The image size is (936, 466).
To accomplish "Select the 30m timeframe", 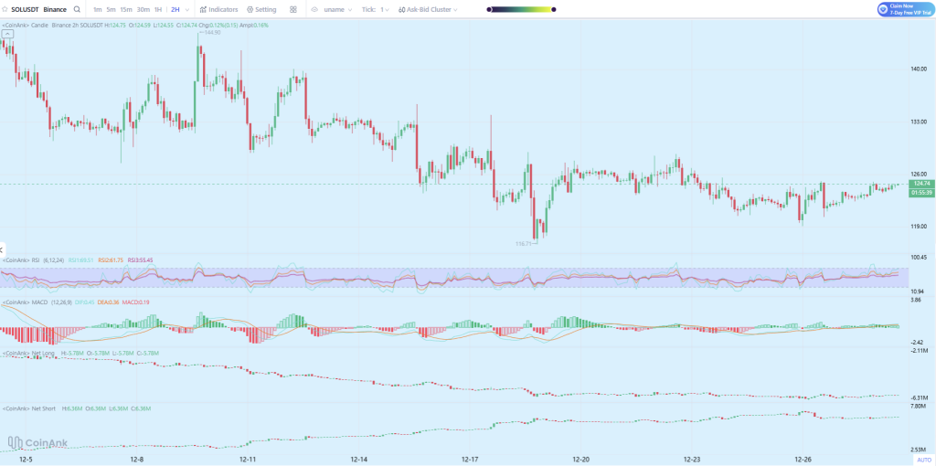I will tap(143, 9).
